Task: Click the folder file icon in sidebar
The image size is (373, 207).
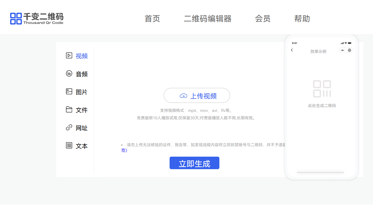Action: [x=69, y=109]
